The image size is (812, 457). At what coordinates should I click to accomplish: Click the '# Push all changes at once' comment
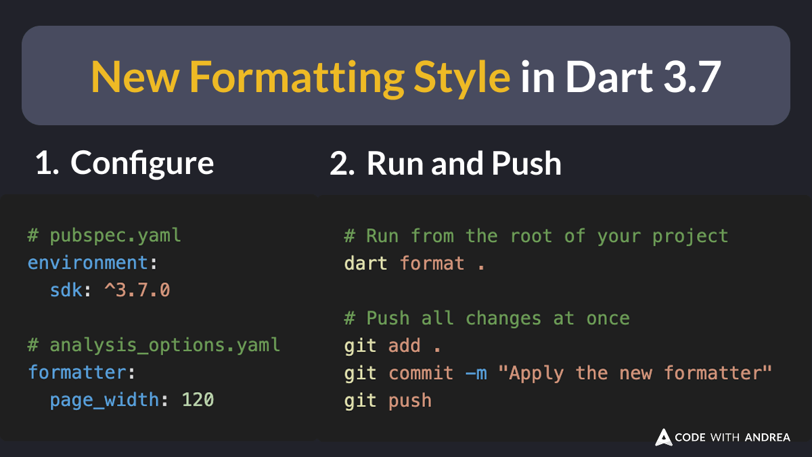(x=486, y=318)
